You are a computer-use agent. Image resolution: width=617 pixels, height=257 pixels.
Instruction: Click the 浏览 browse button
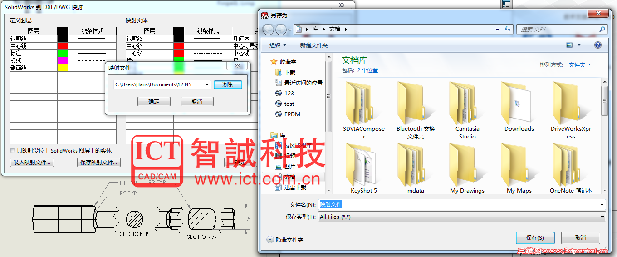click(228, 84)
